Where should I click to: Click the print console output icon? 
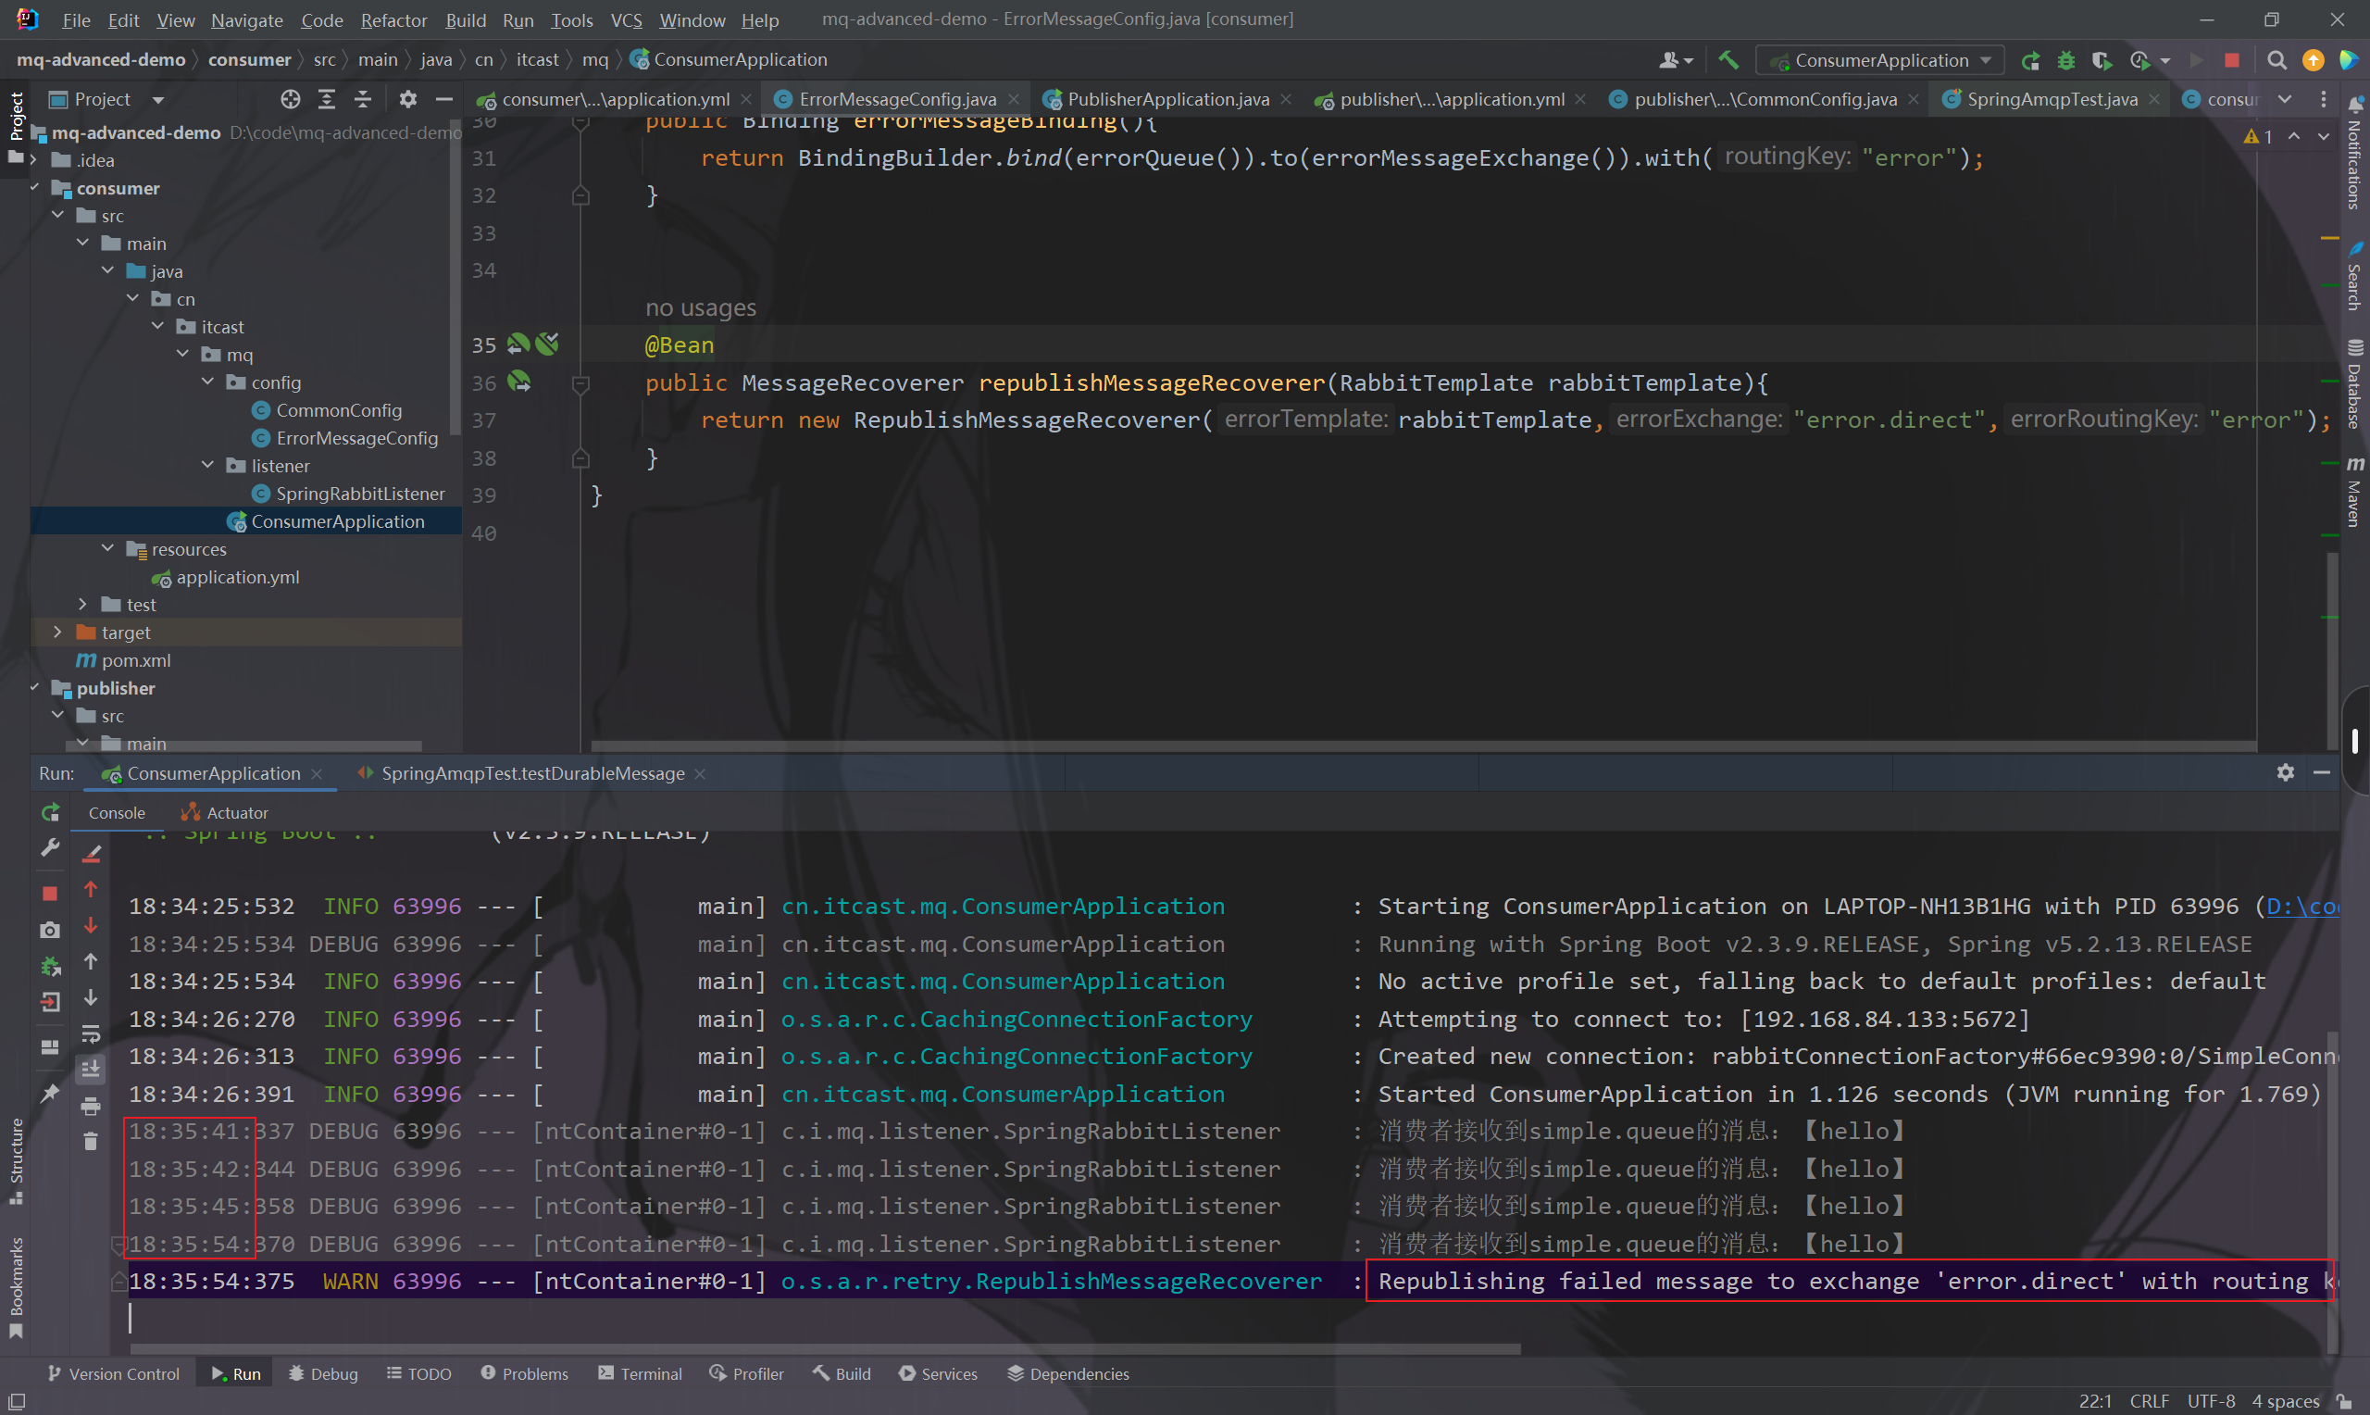point(91,1106)
